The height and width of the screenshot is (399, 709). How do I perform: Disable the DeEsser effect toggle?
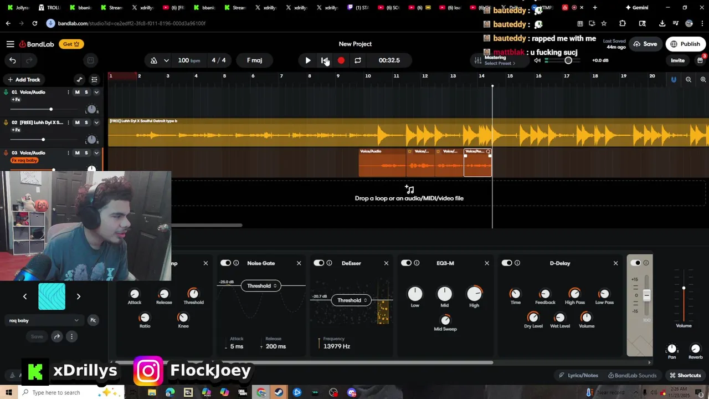pyautogui.click(x=318, y=263)
